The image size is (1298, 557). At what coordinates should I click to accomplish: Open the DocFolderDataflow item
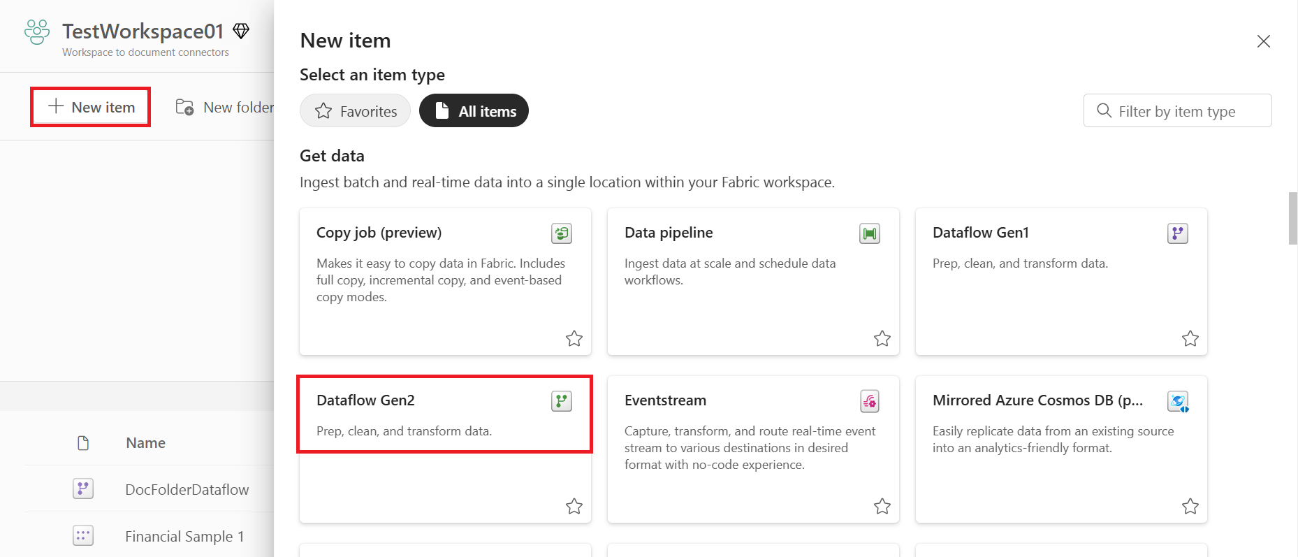[187, 489]
